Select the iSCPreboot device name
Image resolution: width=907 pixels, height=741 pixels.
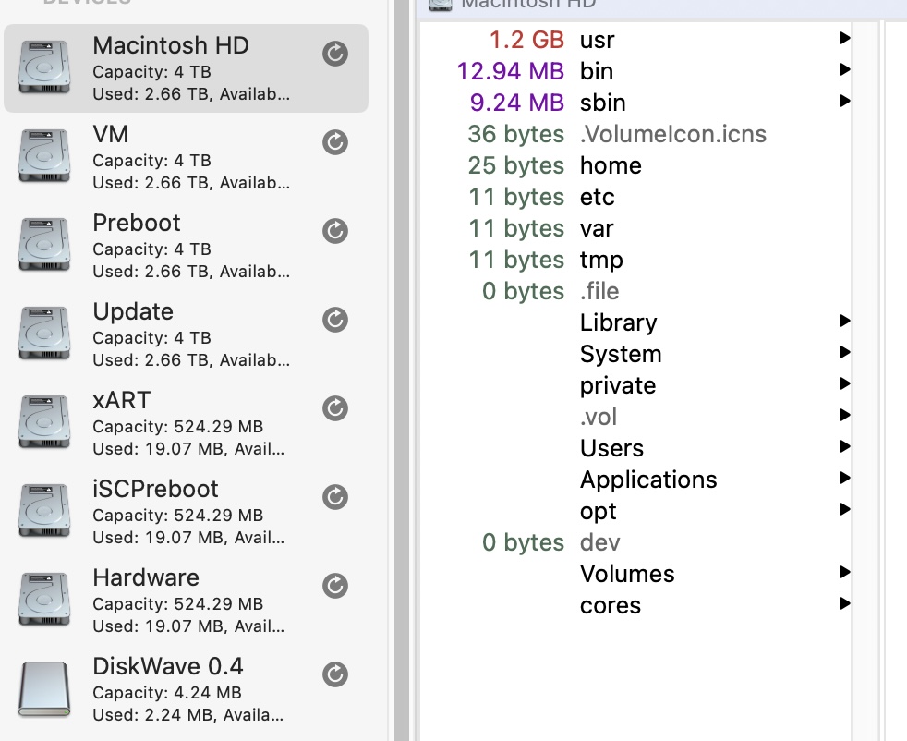pyautogui.click(x=155, y=489)
